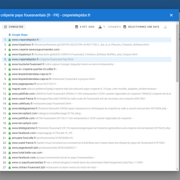Open result 12 petitfute la-foret-fouesnant link

click(x=91, y=94)
